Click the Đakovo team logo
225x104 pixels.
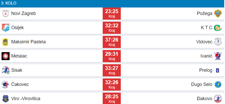coord(218,99)
